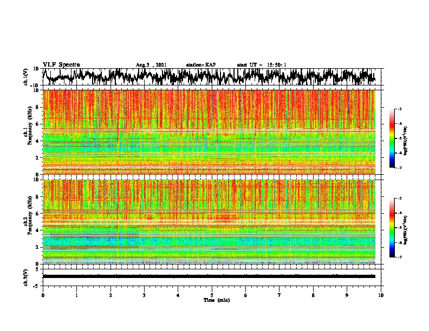This screenshot has height=331, width=429.
Task: Click time axis tick label "5"
Action: point(212,295)
